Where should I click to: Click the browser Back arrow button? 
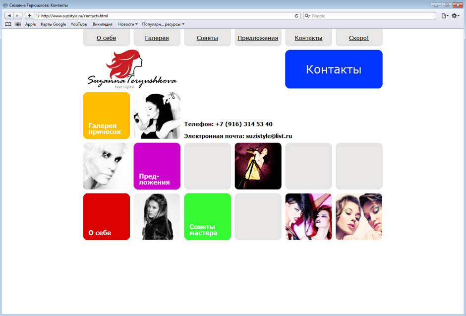9,16
